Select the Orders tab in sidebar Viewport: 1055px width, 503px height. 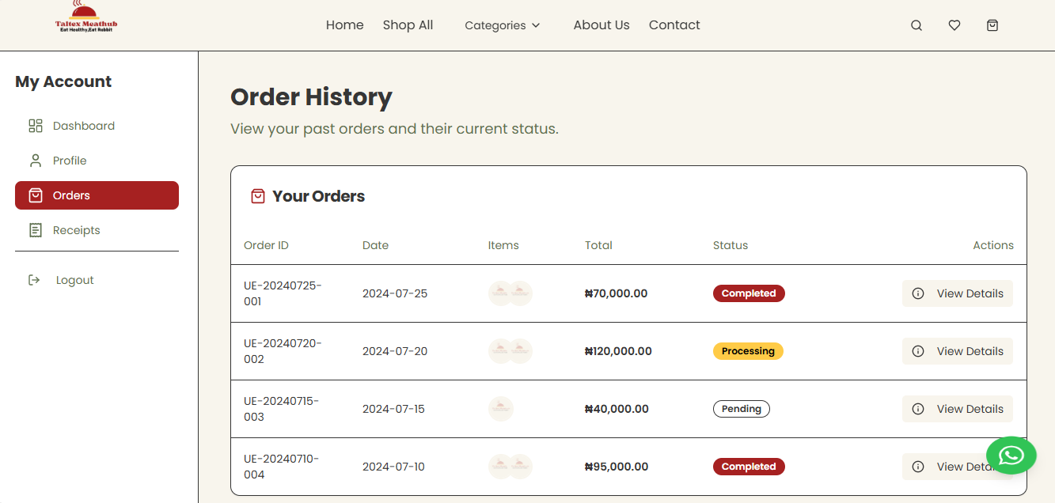click(97, 195)
